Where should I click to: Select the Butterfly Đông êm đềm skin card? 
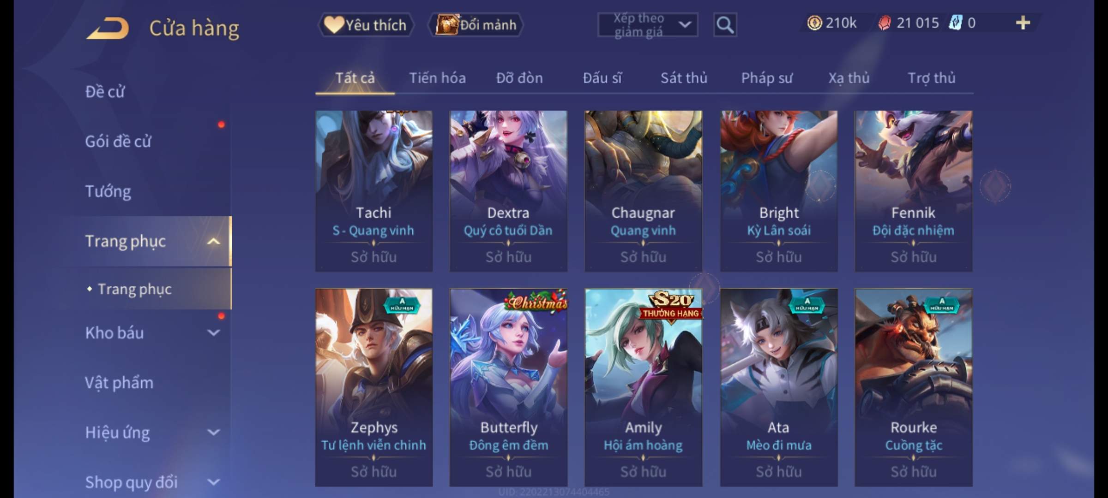click(x=508, y=387)
